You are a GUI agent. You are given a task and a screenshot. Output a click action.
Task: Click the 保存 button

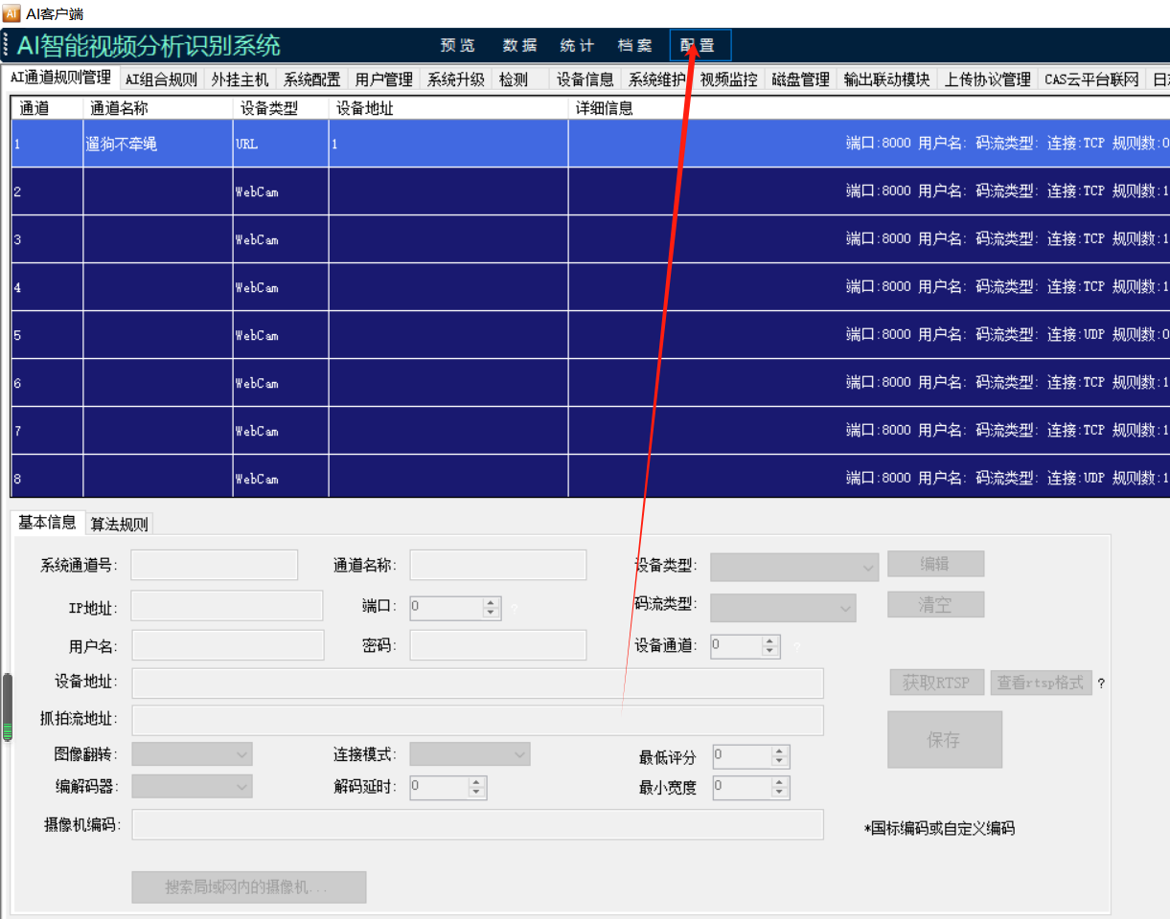pyautogui.click(x=945, y=739)
